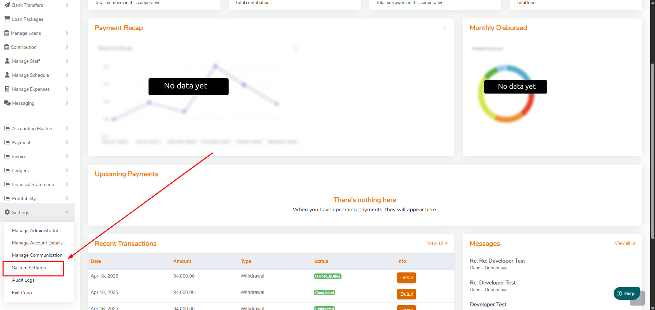Expand the Financial Statements chevron
This screenshot has width=655, height=310.
67,184
